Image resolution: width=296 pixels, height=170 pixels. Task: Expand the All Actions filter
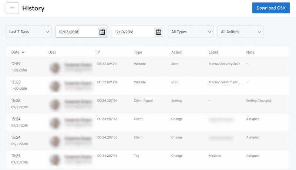240,32
